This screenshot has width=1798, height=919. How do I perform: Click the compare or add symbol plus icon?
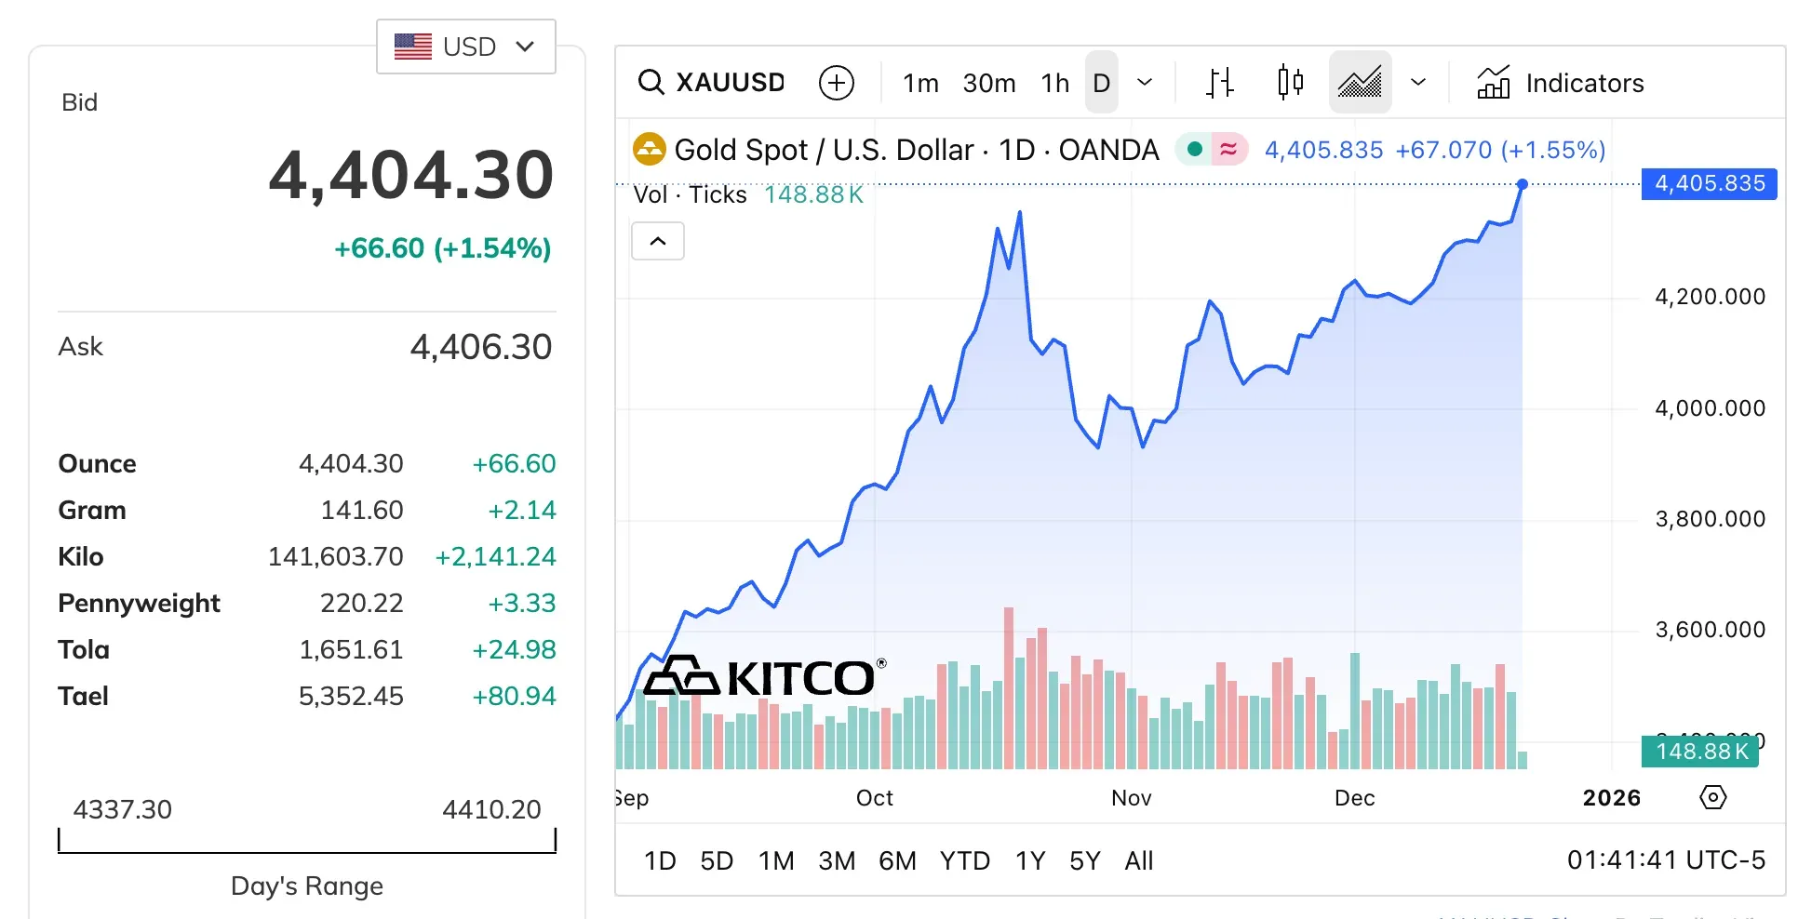pos(836,83)
